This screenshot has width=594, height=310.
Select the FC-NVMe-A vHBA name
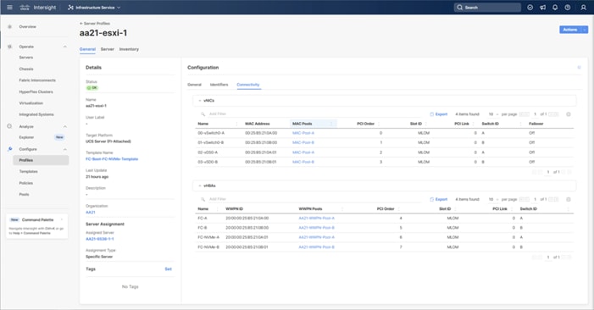[208, 237]
